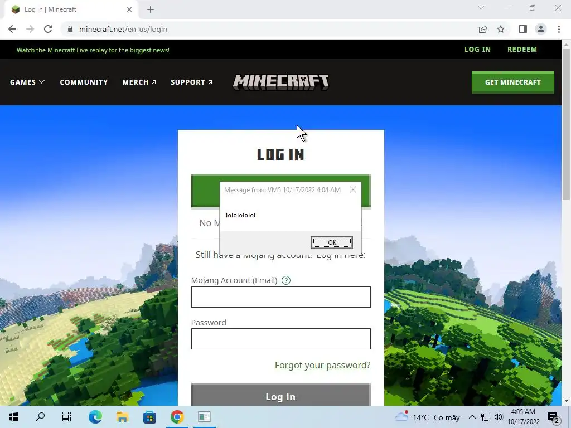Image resolution: width=571 pixels, height=428 pixels.
Task: Launch Microsoft Edge from the taskbar
Action: (x=95, y=417)
